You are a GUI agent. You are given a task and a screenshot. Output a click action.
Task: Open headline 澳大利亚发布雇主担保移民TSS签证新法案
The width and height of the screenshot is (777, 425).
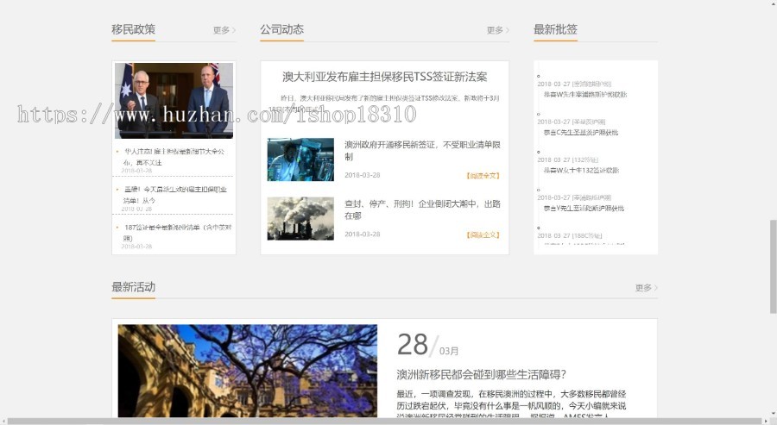[384, 78]
